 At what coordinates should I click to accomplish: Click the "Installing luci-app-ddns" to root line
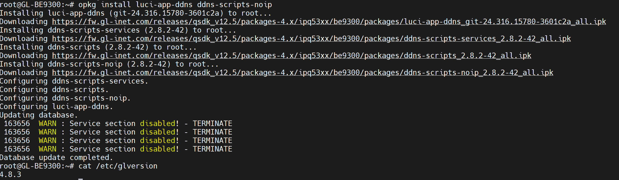(x=135, y=13)
